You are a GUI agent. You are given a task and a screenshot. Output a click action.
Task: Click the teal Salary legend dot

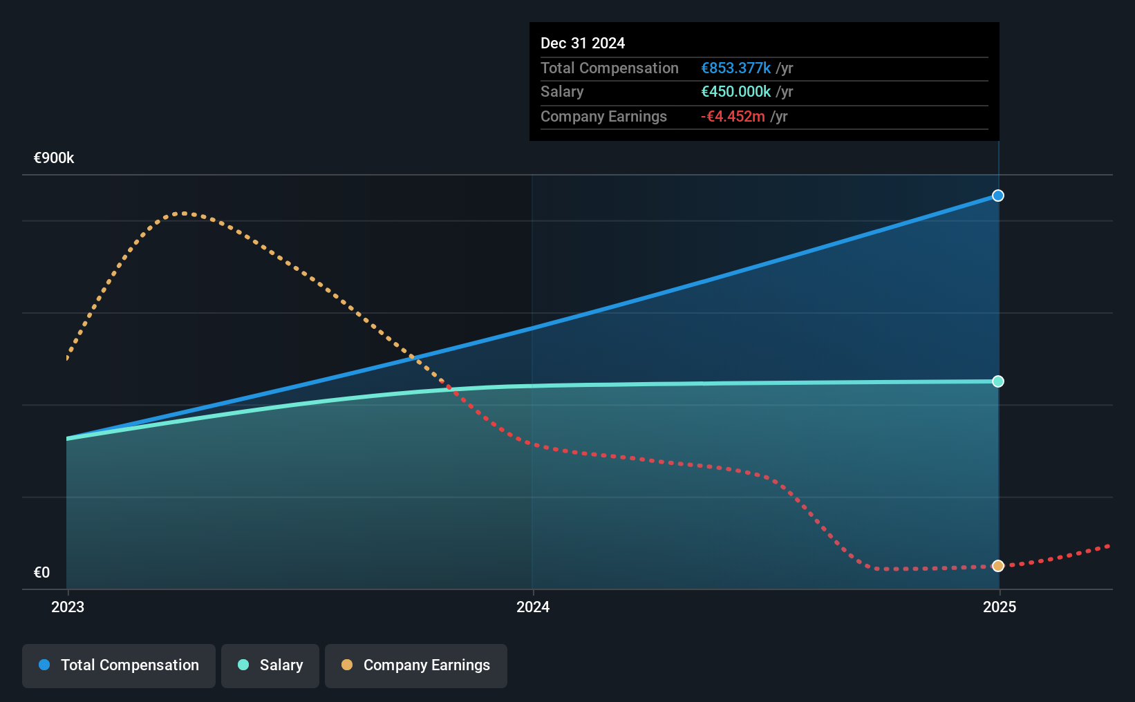tap(243, 665)
